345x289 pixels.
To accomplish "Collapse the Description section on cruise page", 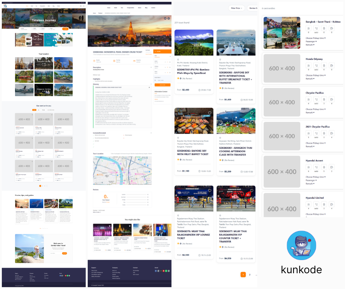I will click(152, 67).
